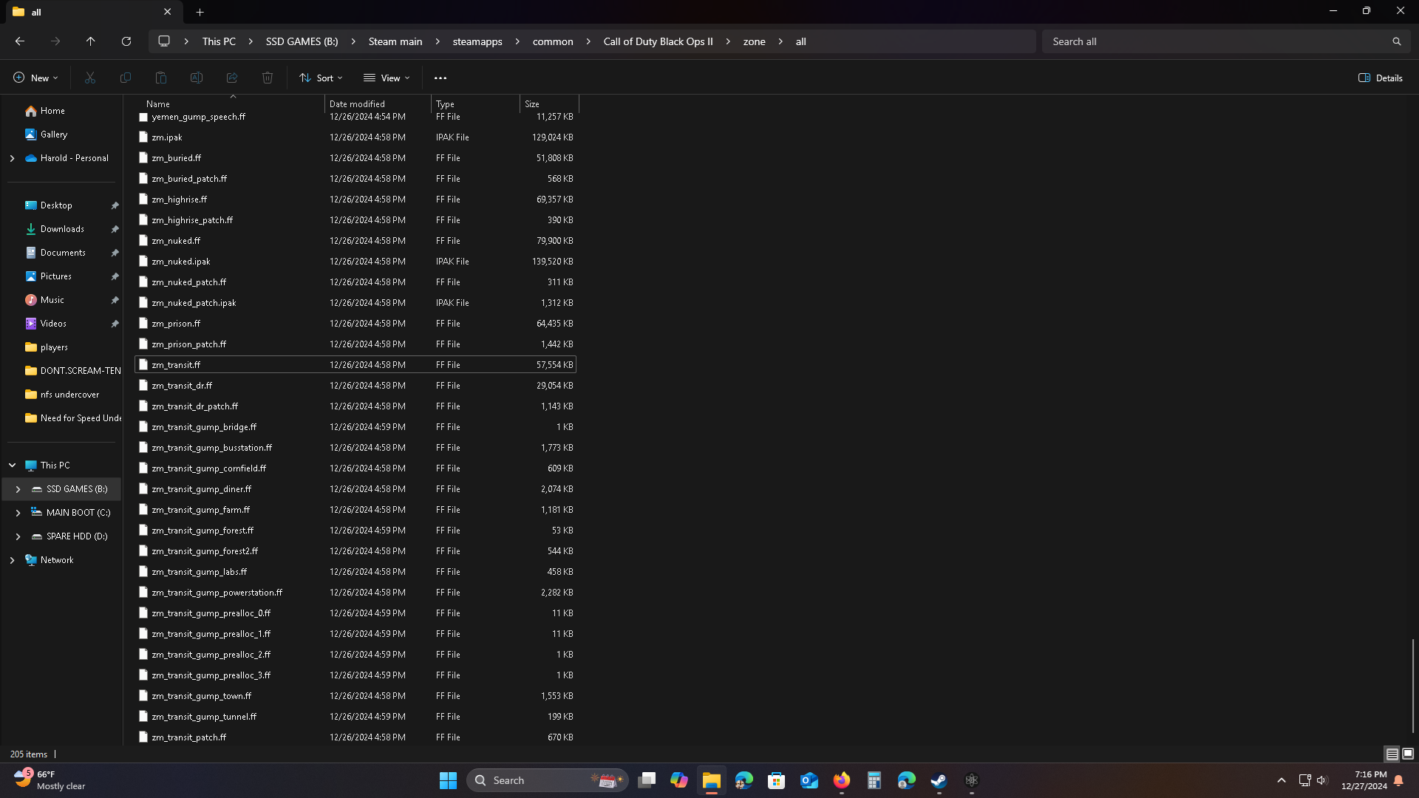
Task: Select the file zm_transit.ff
Action: coord(355,365)
